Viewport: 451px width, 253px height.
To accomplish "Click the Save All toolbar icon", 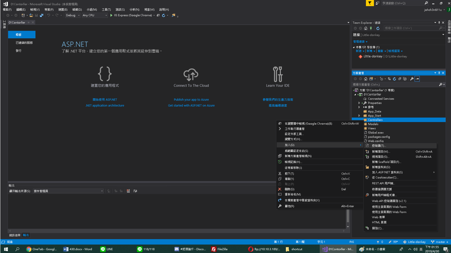I will pyautogui.click(x=41, y=15).
